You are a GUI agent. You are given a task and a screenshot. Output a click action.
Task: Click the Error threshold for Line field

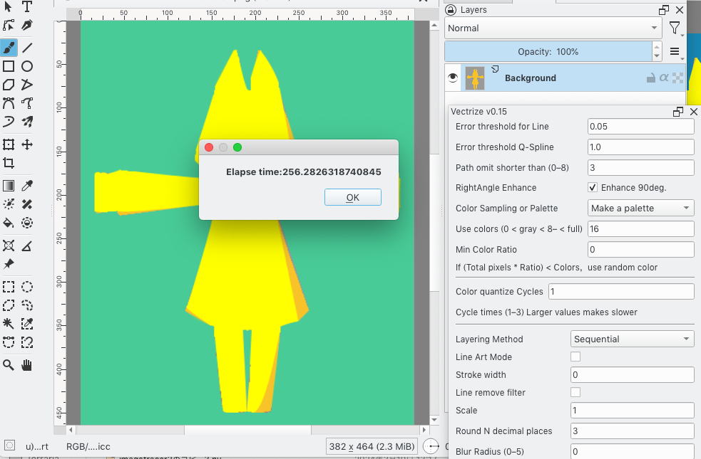coord(640,127)
